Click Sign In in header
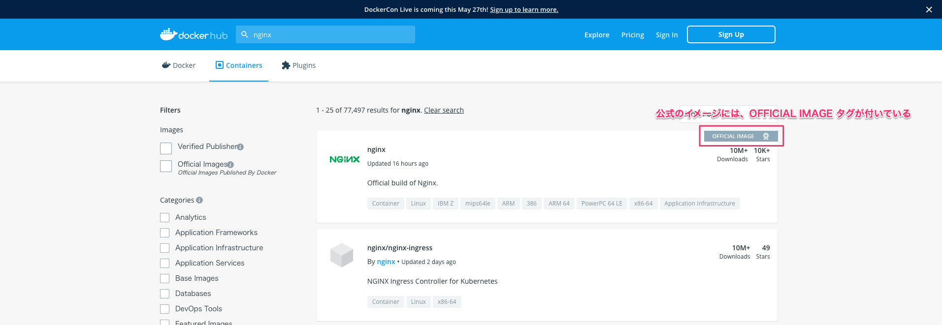 point(667,35)
